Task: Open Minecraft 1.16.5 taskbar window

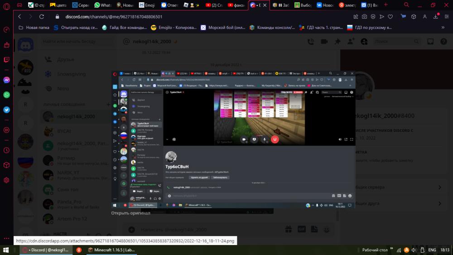Action: (x=111, y=250)
